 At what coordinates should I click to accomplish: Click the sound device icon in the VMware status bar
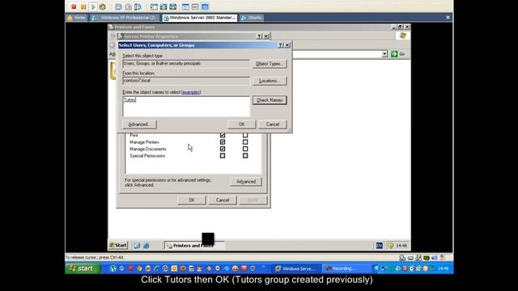pos(434,258)
